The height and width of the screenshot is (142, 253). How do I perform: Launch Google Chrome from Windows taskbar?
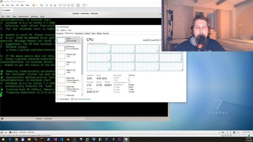pos(16,139)
